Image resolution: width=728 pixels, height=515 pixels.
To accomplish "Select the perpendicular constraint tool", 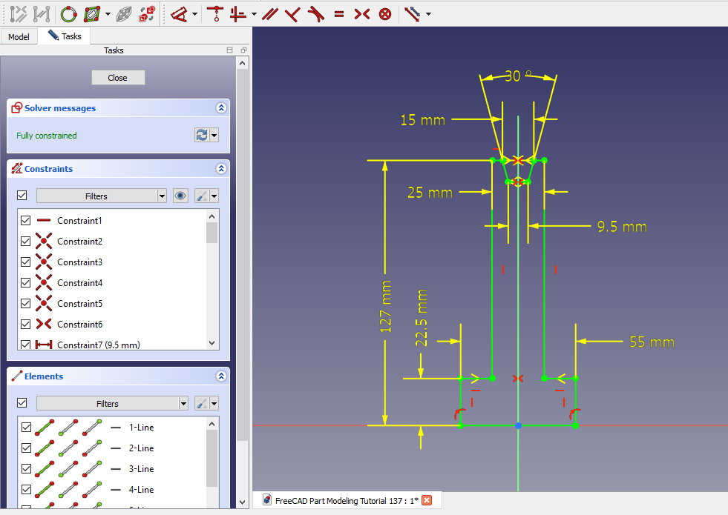I will coord(292,13).
